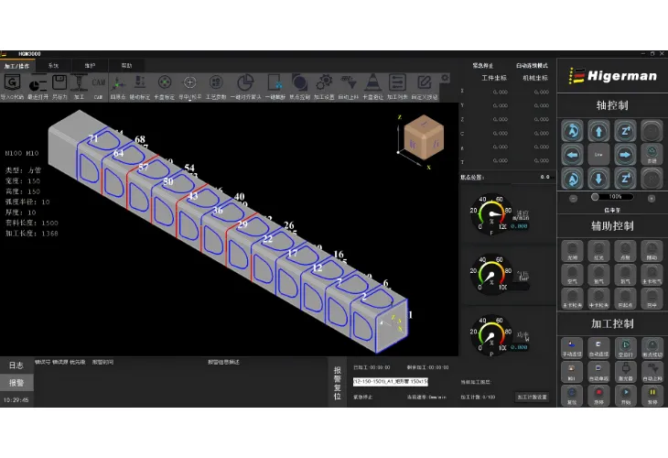Open the 最近打开 recent files icon
The image size is (668, 458).
38,83
